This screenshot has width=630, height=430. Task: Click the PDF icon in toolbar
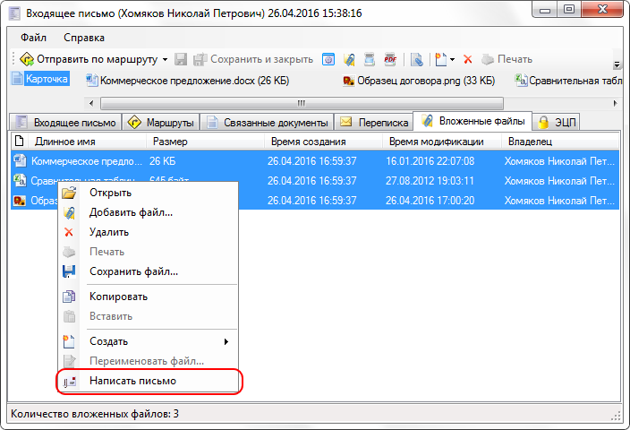390,59
